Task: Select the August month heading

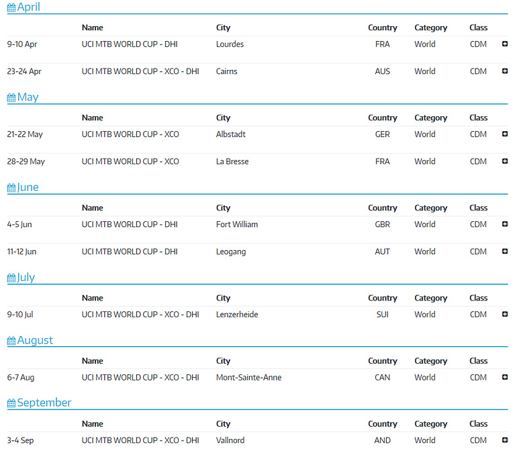Action: coord(35,340)
